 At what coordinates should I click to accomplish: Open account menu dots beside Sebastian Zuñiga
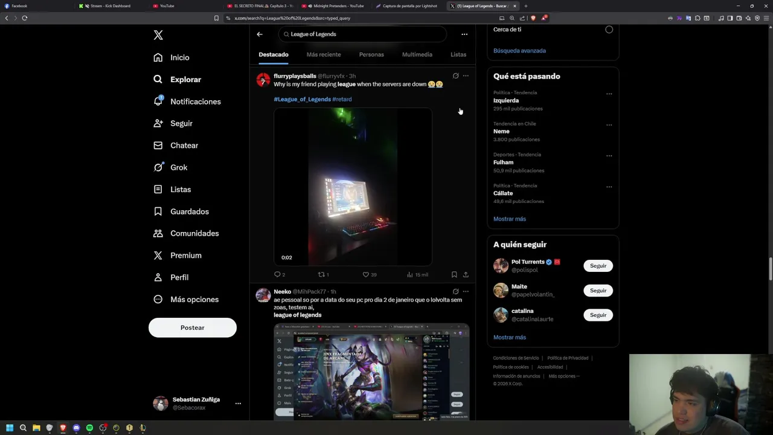[238, 404]
